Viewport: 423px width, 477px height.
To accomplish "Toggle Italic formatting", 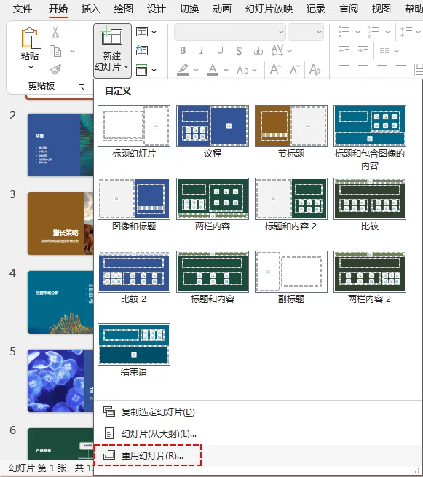I will click(x=202, y=51).
